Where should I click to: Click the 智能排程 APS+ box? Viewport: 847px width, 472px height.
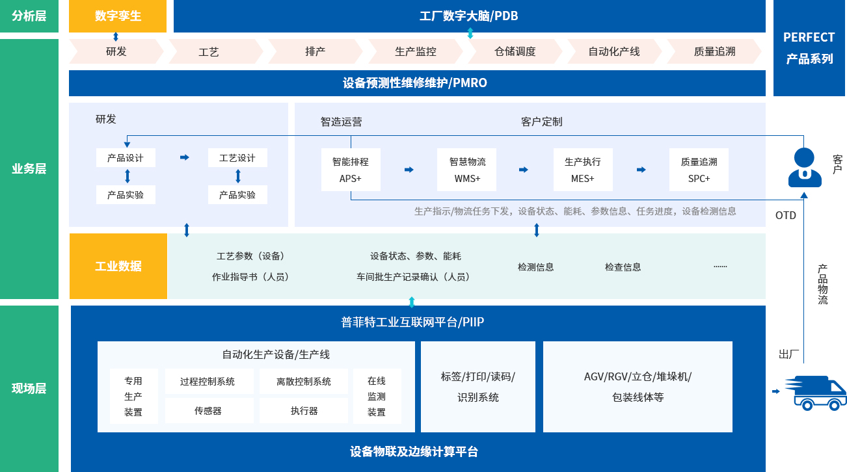pyautogui.click(x=351, y=169)
